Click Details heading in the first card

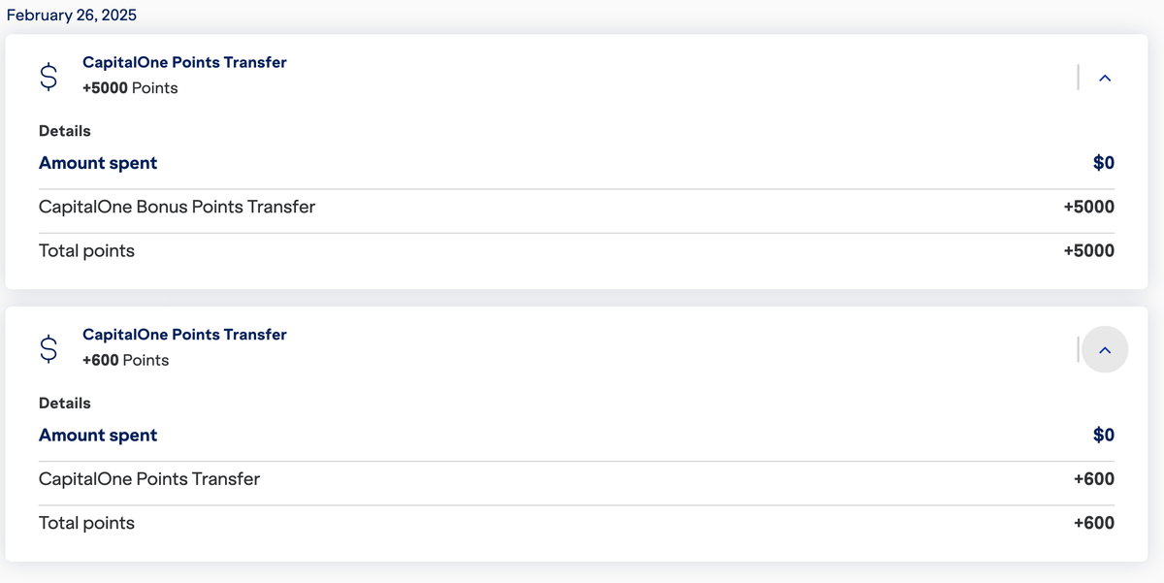click(65, 131)
